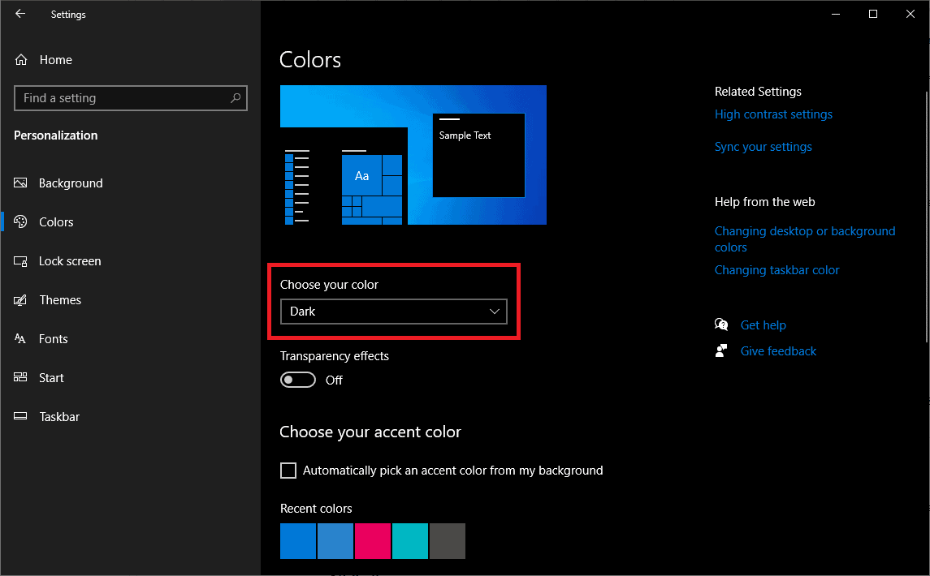Click the Home navigation icon
This screenshot has width=930, height=576.
(19, 59)
